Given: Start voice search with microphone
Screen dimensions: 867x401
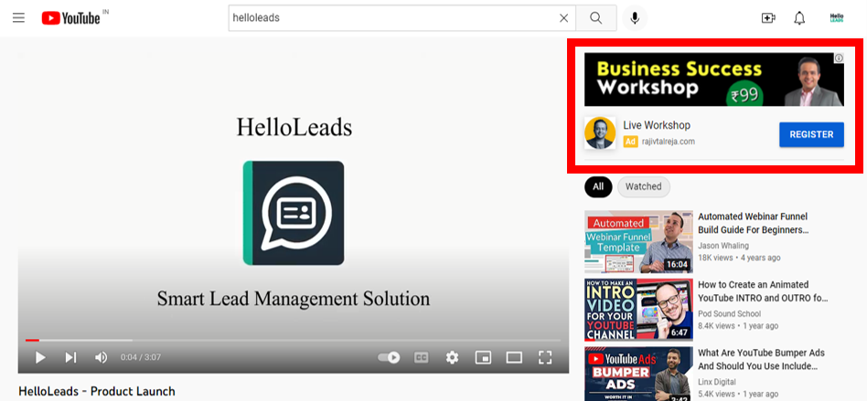Looking at the screenshot, I should (x=635, y=18).
